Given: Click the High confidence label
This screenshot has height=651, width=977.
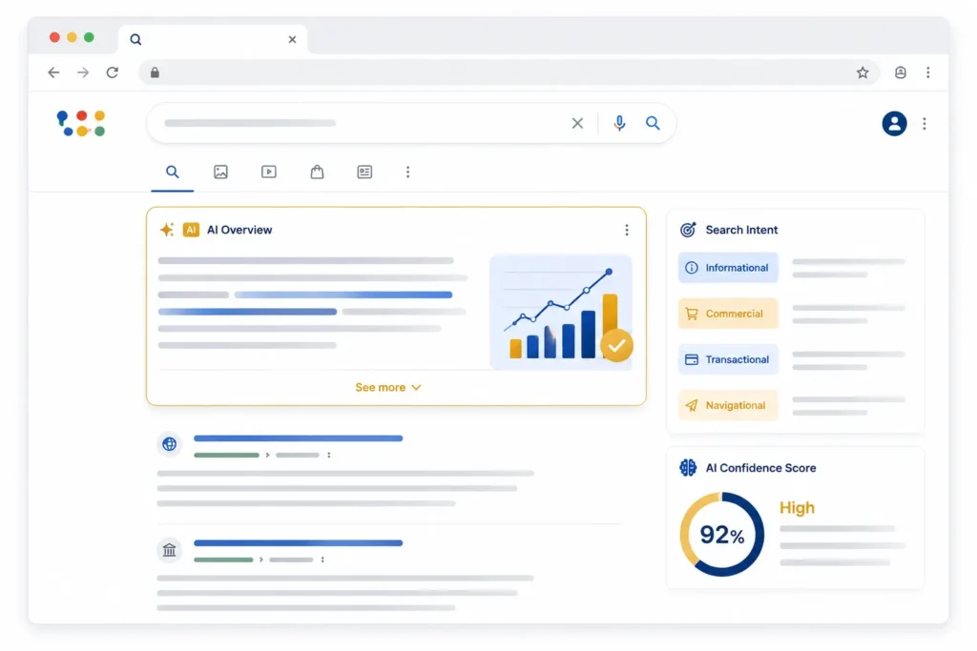Looking at the screenshot, I should [x=797, y=508].
